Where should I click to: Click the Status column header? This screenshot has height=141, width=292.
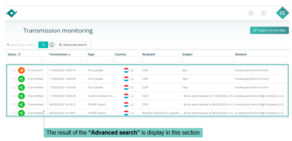[12, 54]
